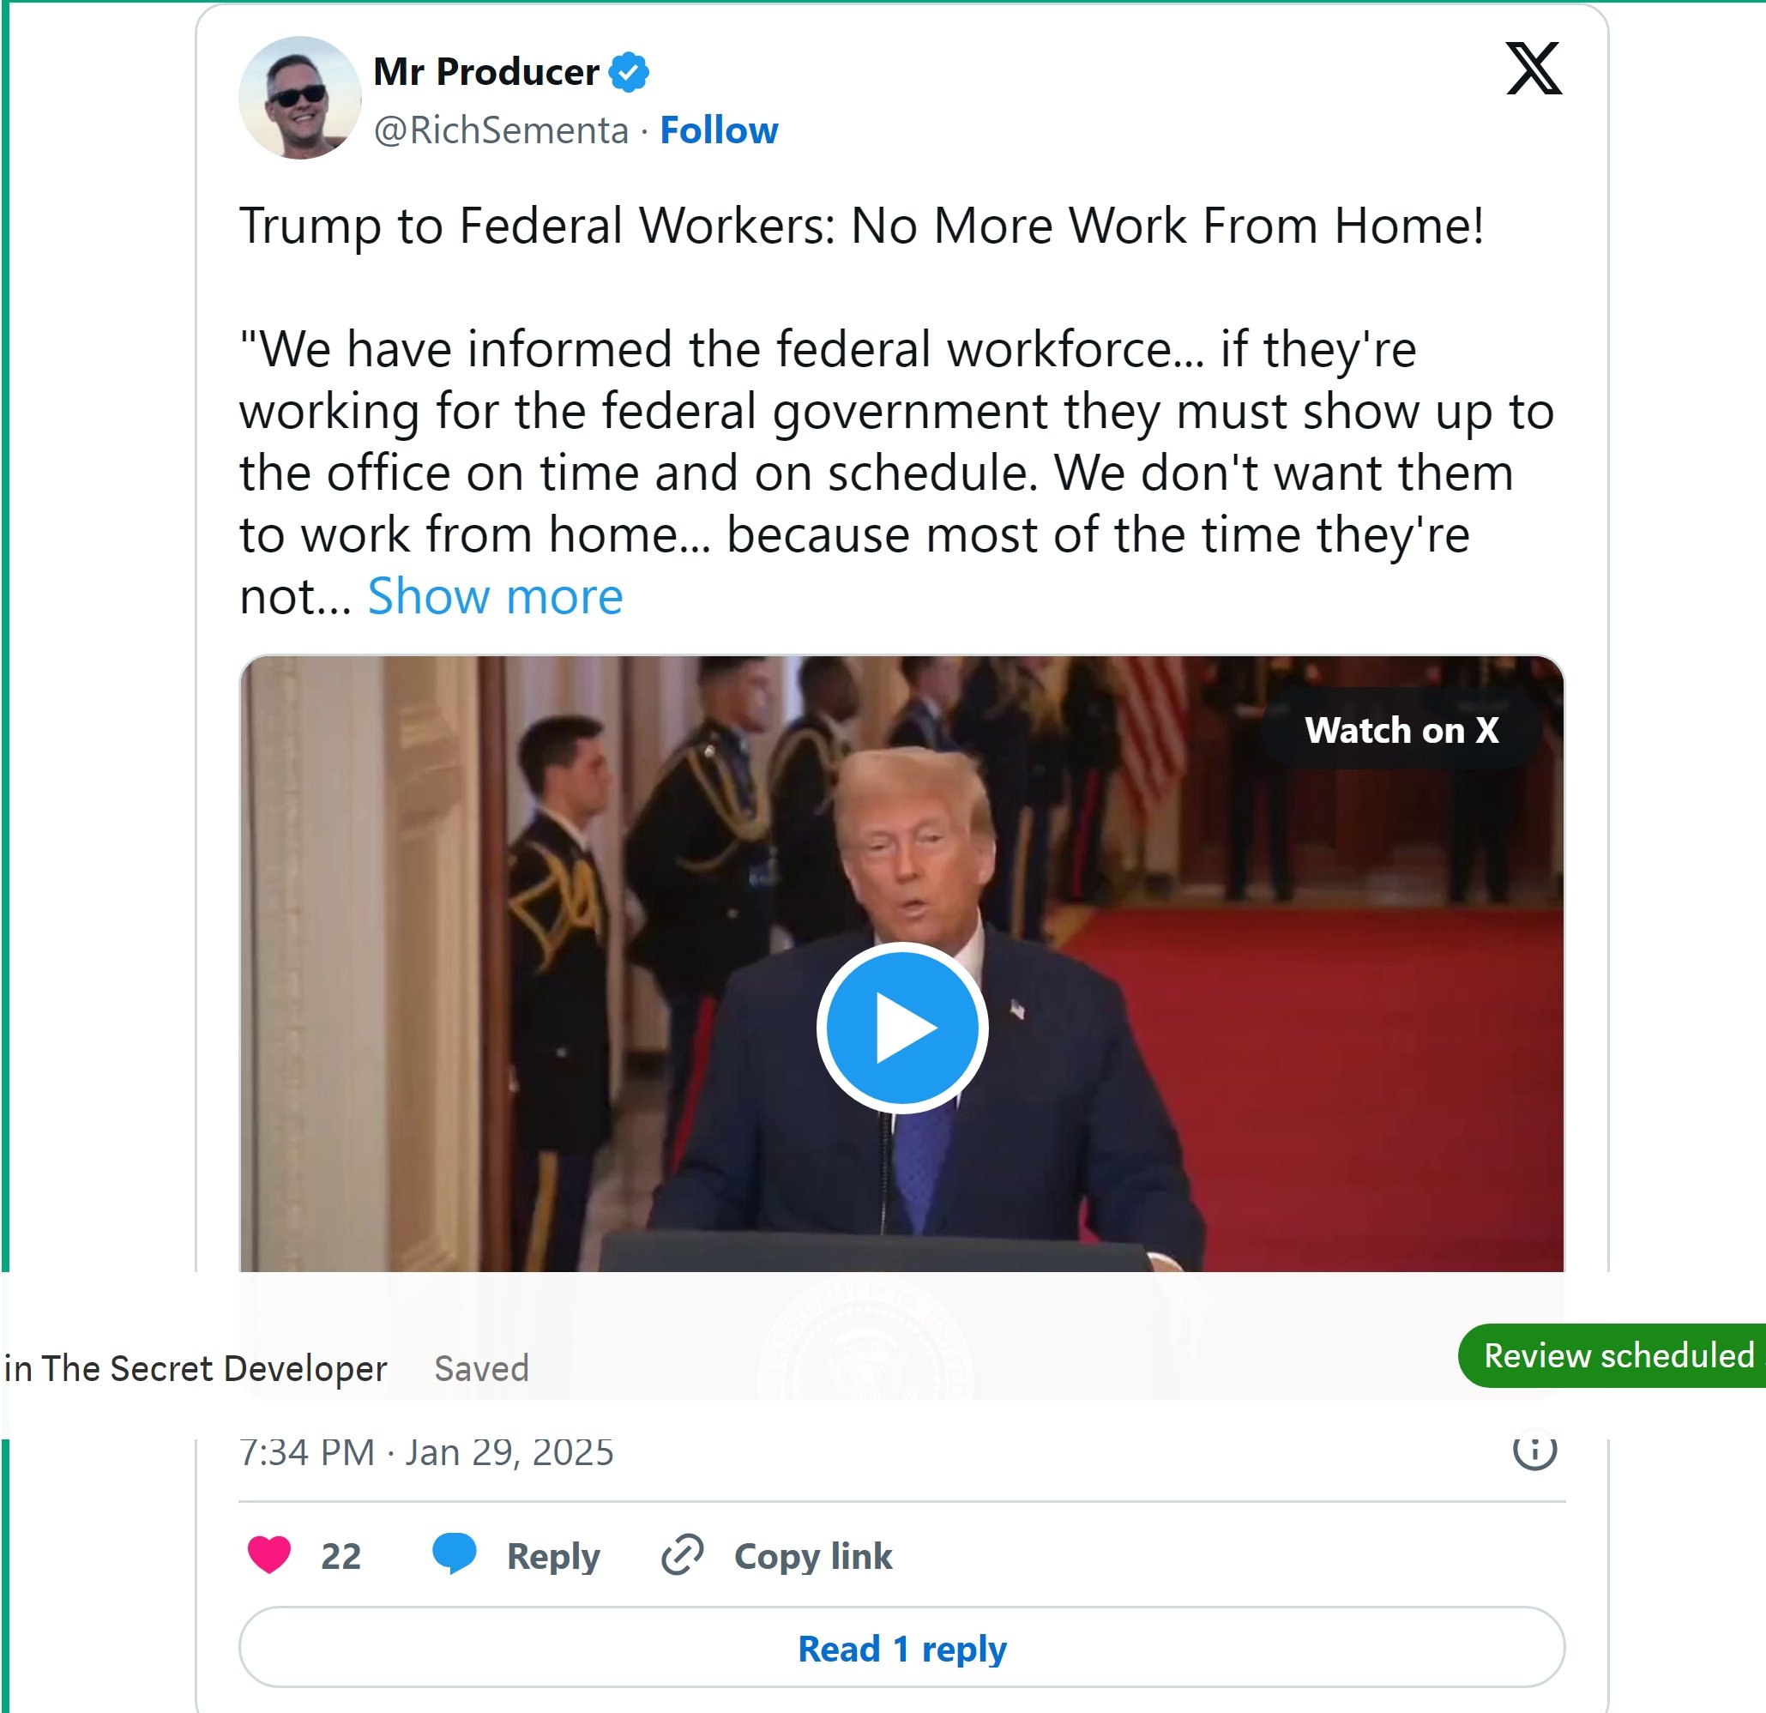Click the blue speech bubble reply icon
The height and width of the screenshot is (1713, 1766).
(x=454, y=1553)
